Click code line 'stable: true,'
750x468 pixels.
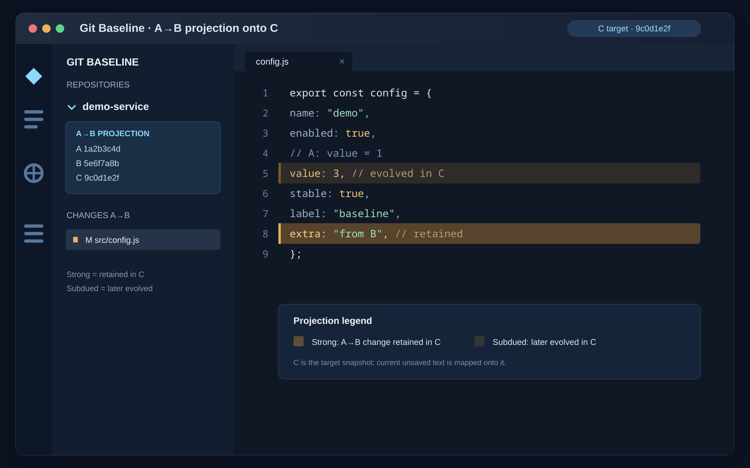[x=330, y=194]
